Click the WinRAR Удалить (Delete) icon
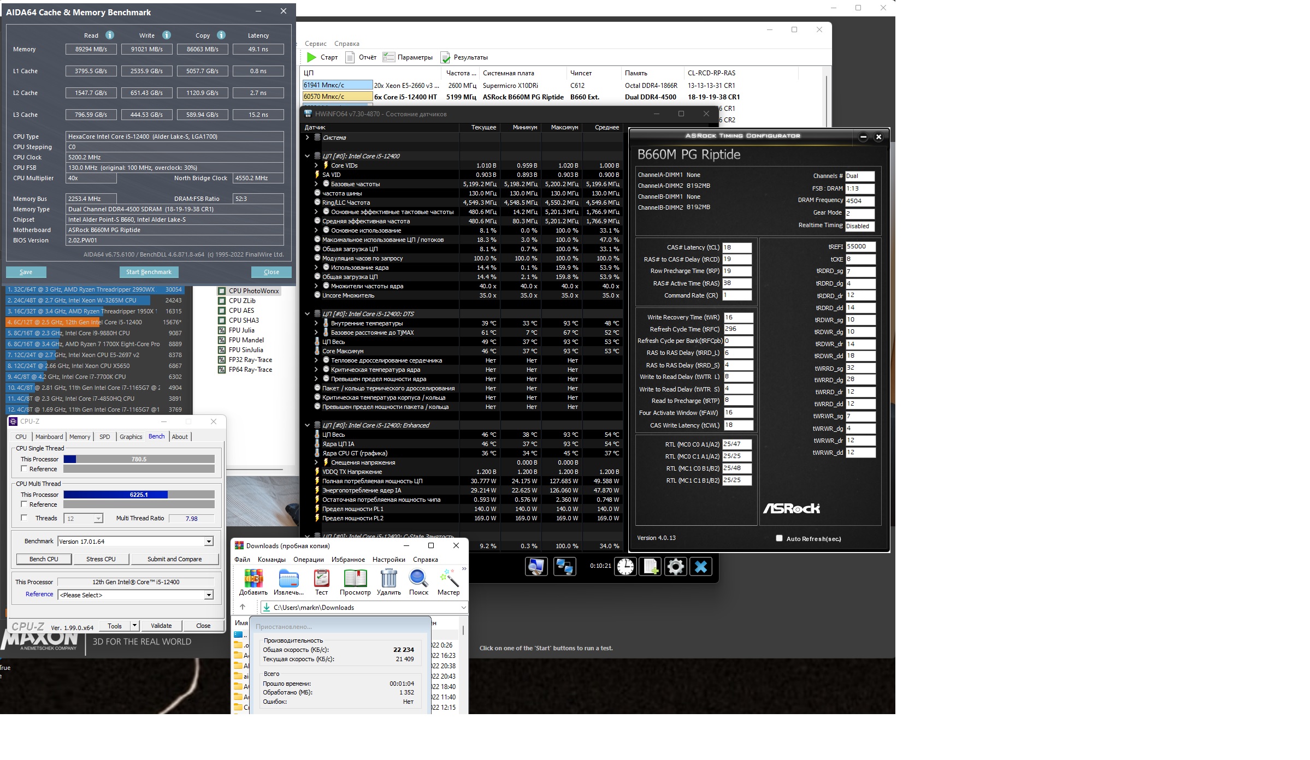Viewport: 1310px width, 760px height. (x=388, y=579)
